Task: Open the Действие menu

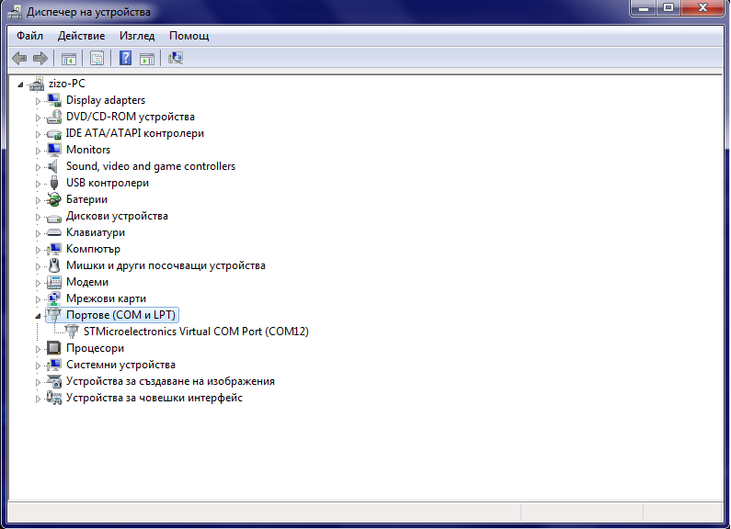Action: [x=81, y=36]
